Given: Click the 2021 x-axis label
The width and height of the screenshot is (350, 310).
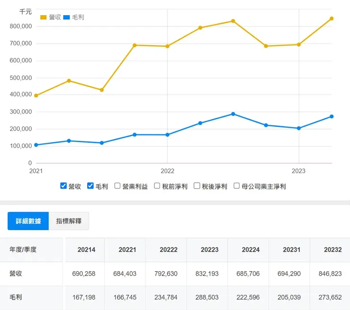Looking at the screenshot, I should click(36, 171).
